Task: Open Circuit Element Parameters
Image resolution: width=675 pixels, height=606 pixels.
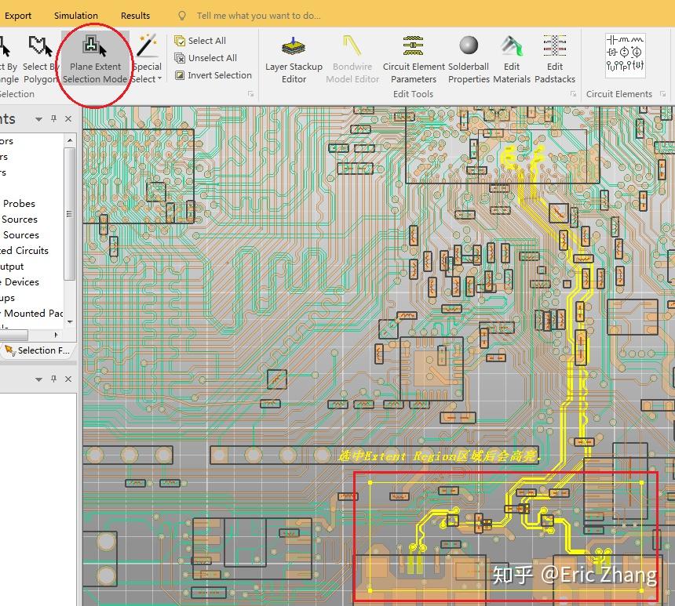Action: coord(414,60)
